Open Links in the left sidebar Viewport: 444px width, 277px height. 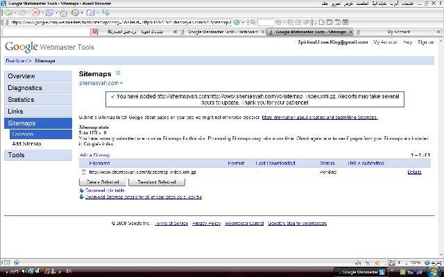click(38, 111)
